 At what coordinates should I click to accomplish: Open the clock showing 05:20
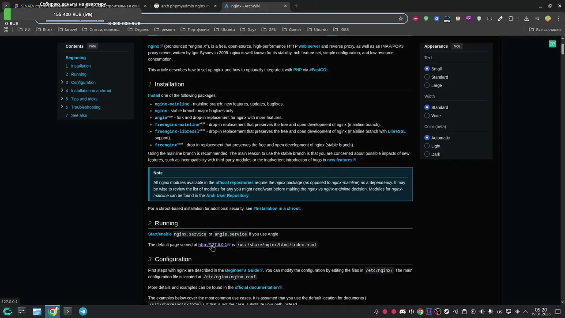541,311
